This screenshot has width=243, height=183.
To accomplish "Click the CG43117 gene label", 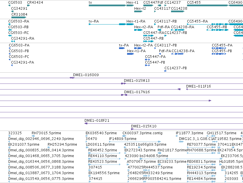I will tap(162, 9).
